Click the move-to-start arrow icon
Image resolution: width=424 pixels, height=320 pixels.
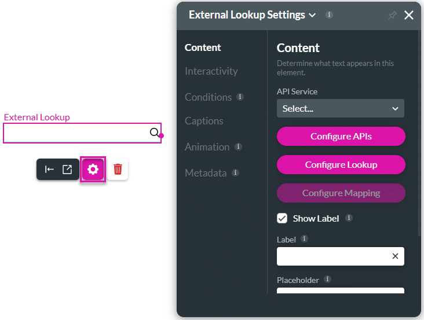coord(49,170)
